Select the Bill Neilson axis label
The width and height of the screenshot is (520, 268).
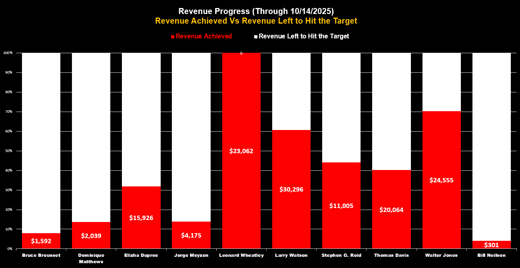point(491,255)
